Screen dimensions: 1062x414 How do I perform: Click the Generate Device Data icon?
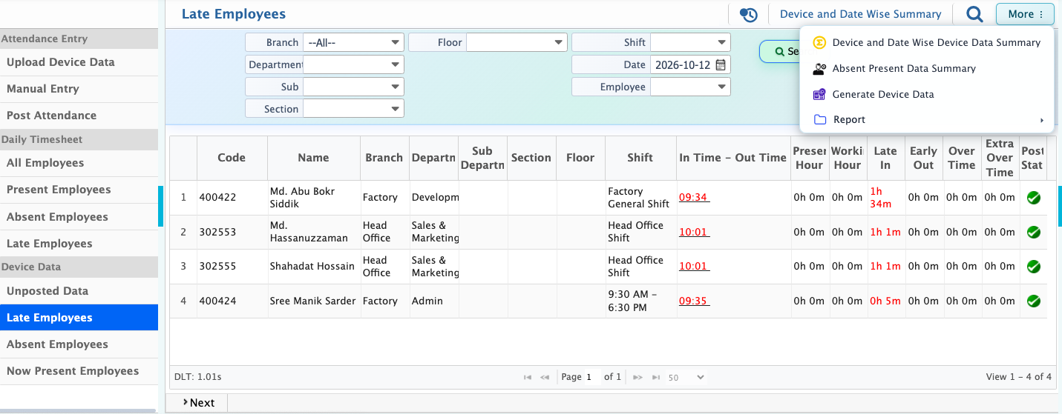pos(819,94)
